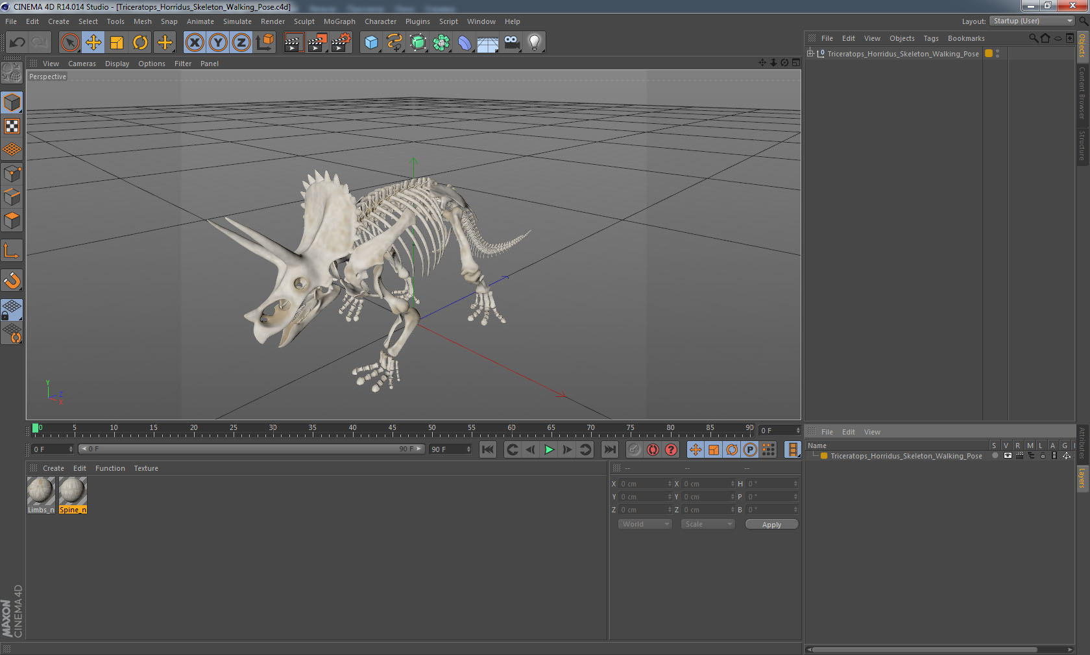Open the spline tools icon

[x=394, y=43]
